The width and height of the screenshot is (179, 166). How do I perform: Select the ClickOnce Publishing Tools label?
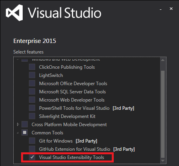pos(67,67)
